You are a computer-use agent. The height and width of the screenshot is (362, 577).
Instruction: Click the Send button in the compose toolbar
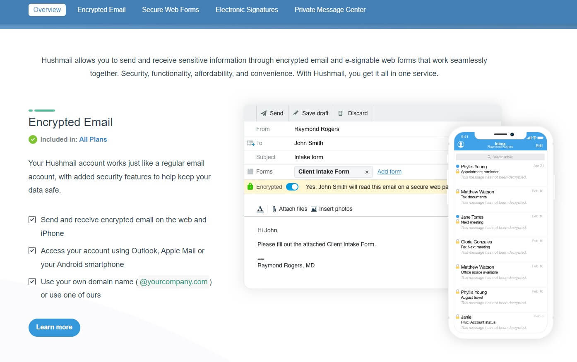(272, 113)
